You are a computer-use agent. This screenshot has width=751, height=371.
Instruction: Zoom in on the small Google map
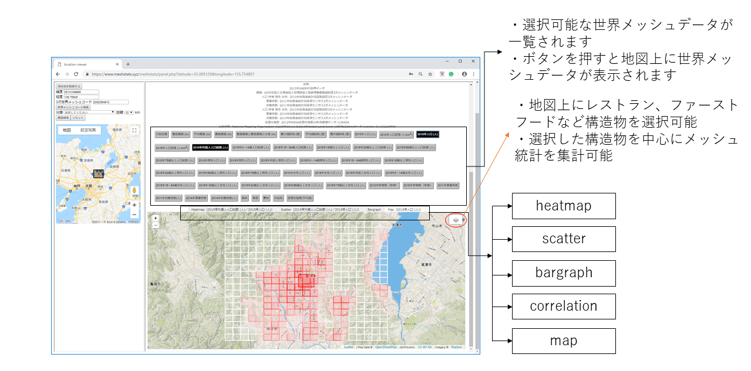point(134,205)
